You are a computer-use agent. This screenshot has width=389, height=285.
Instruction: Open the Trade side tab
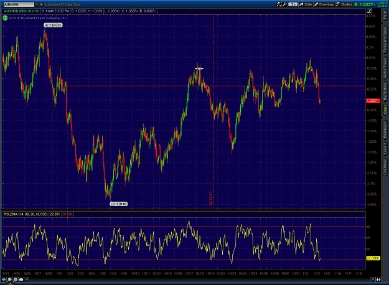[x=385, y=16]
